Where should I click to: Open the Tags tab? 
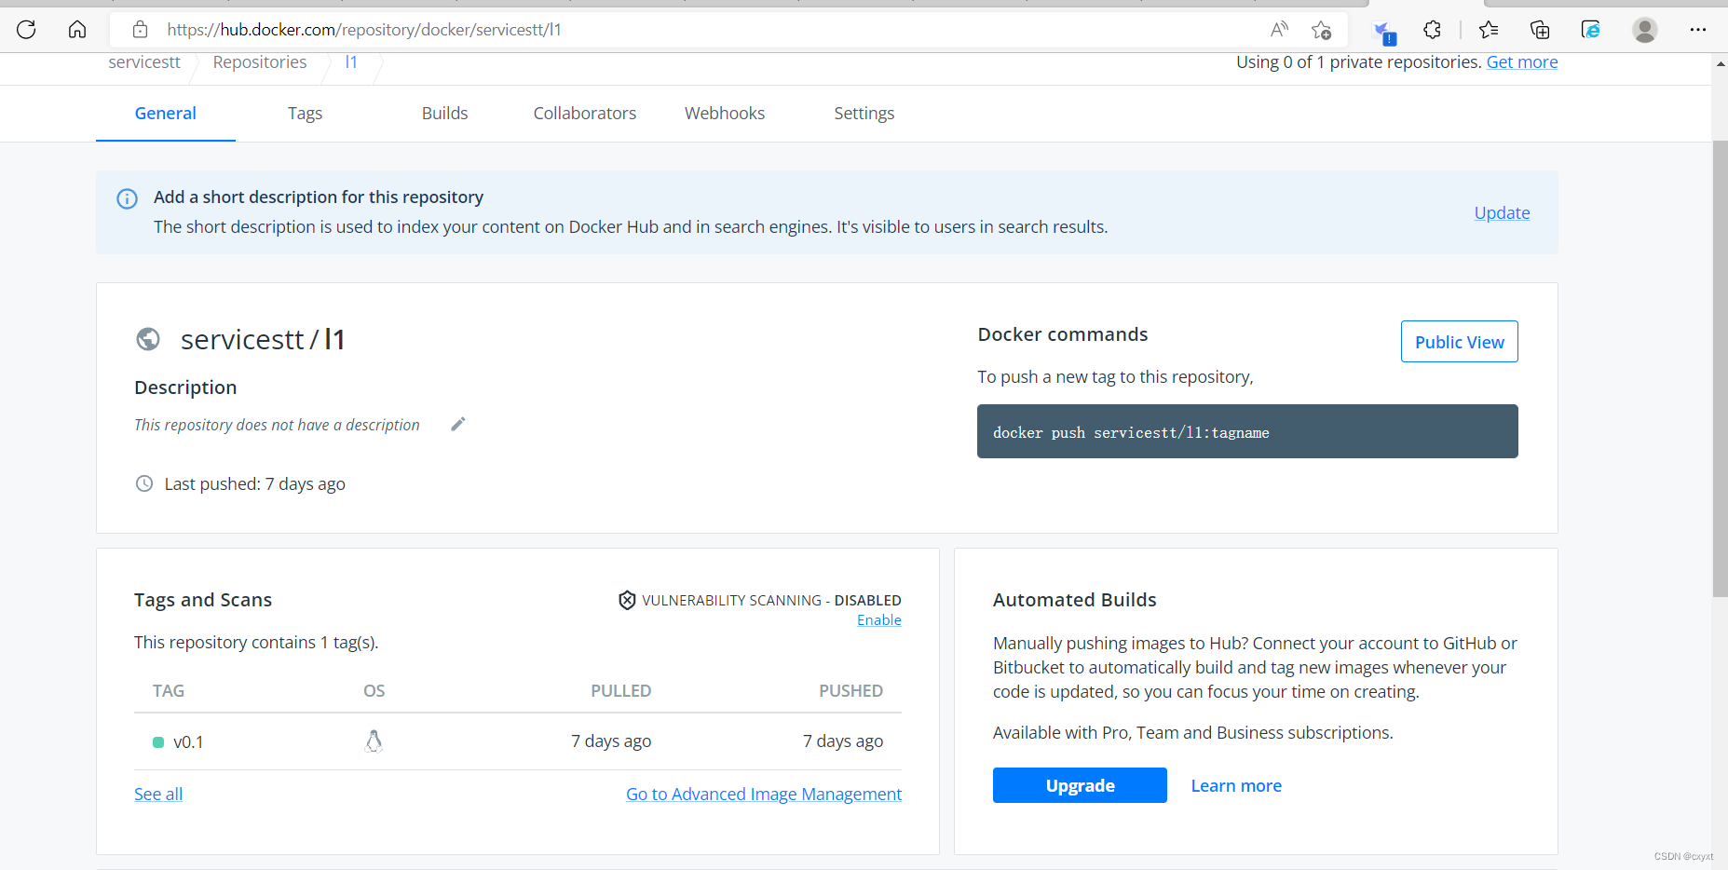pos(305,114)
